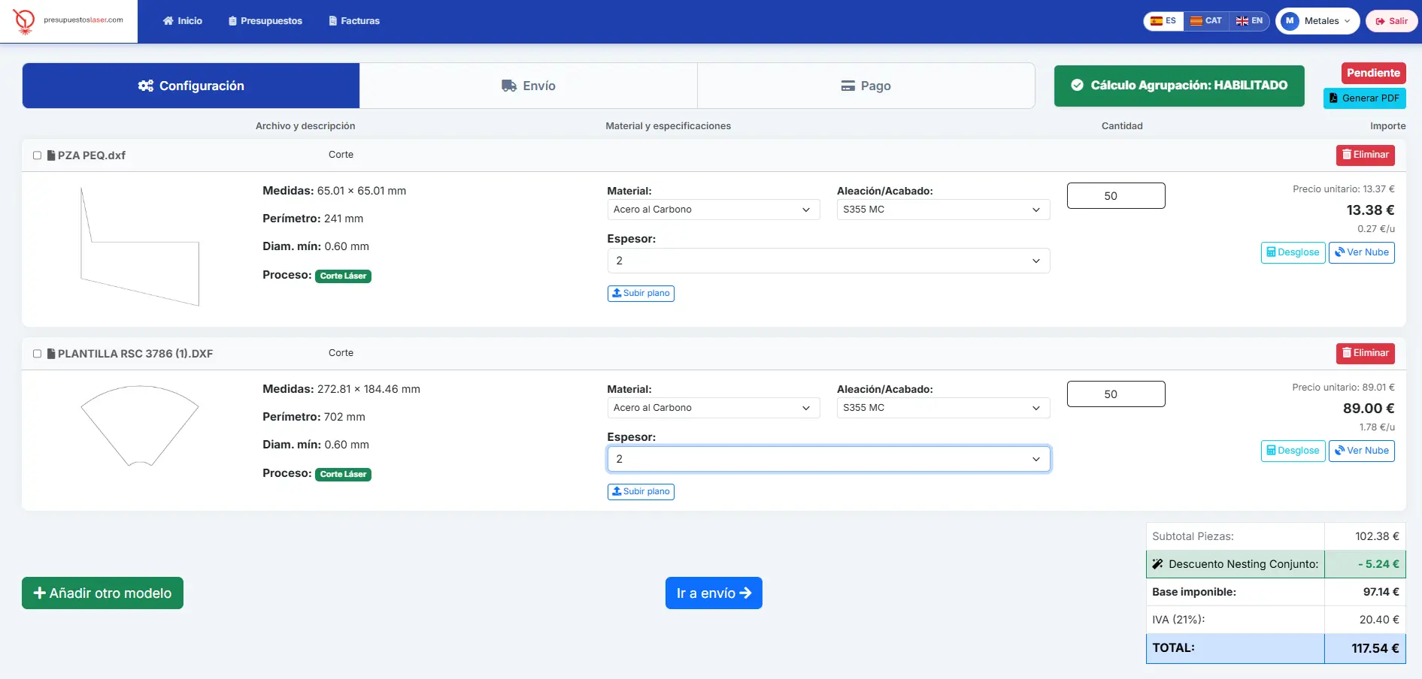This screenshot has height=679, width=1422.
Task: Open Aleación/Acabado dropdown for PLANTILLA RSC part
Action: coord(942,408)
